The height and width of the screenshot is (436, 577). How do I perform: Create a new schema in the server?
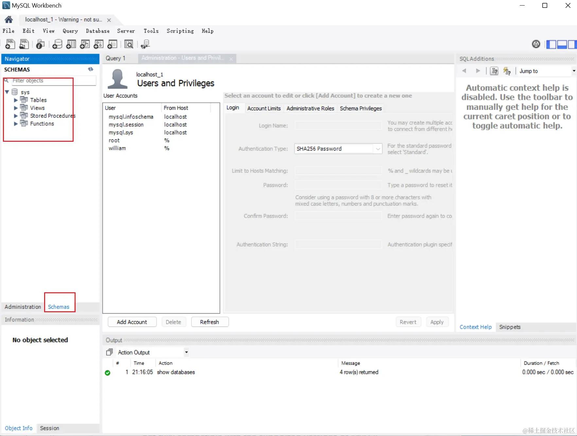point(57,44)
